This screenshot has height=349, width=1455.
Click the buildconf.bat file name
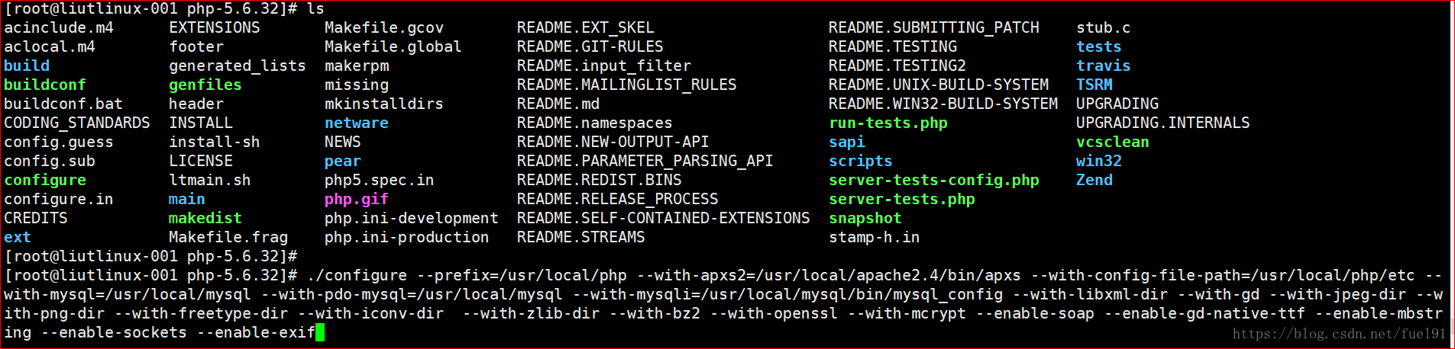pos(63,104)
